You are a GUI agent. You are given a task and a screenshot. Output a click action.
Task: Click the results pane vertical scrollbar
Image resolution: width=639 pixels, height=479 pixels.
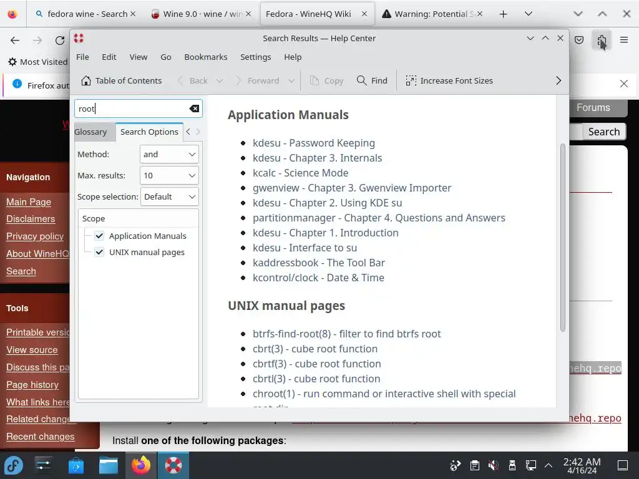562,238
